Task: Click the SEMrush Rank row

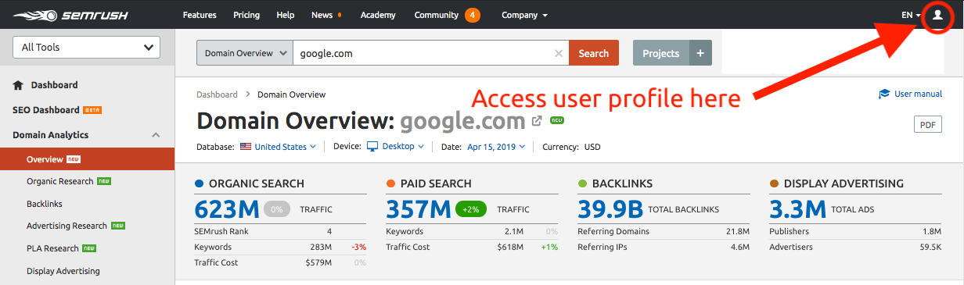Action: coord(280,231)
